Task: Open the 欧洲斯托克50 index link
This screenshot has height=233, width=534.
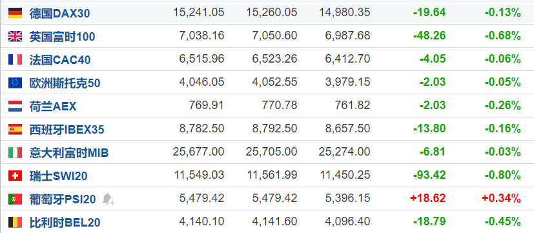Action: pos(65,83)
